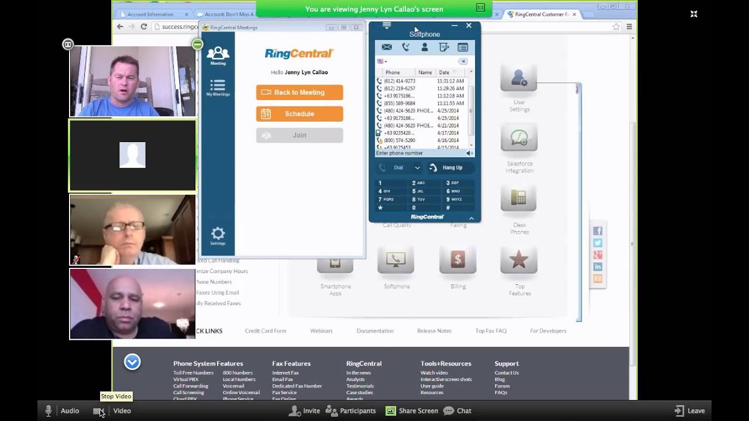
Task: Share page on Twitter
Action: [597, 243]
